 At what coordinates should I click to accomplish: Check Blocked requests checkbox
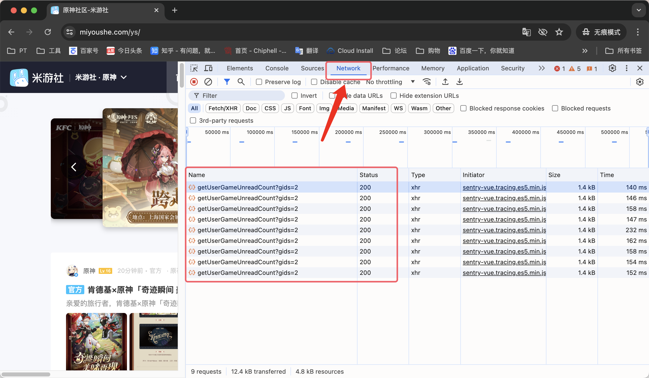pos(555,108)
